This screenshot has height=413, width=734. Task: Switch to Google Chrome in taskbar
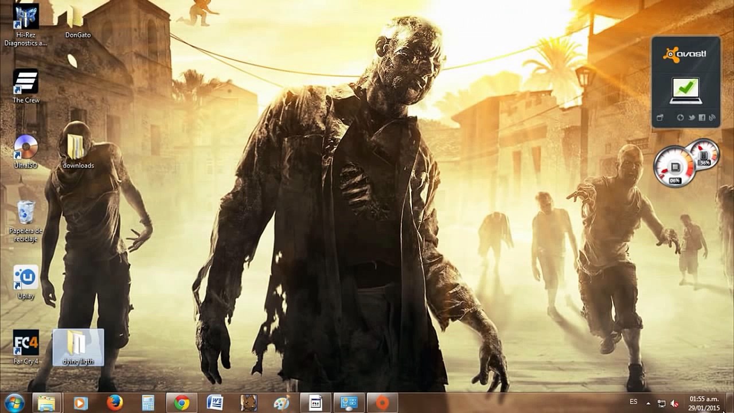[x=182, y=403]
